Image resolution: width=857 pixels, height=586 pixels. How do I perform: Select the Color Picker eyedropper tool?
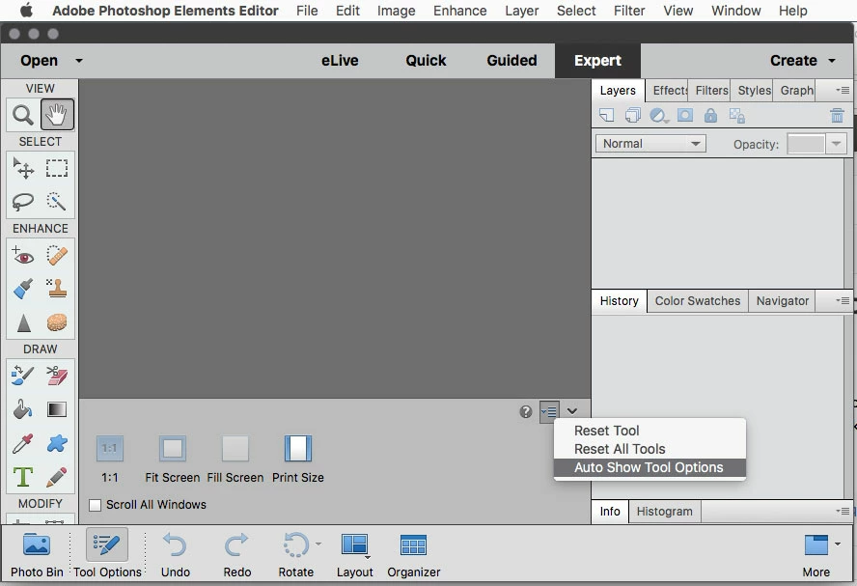click(23, 443)
